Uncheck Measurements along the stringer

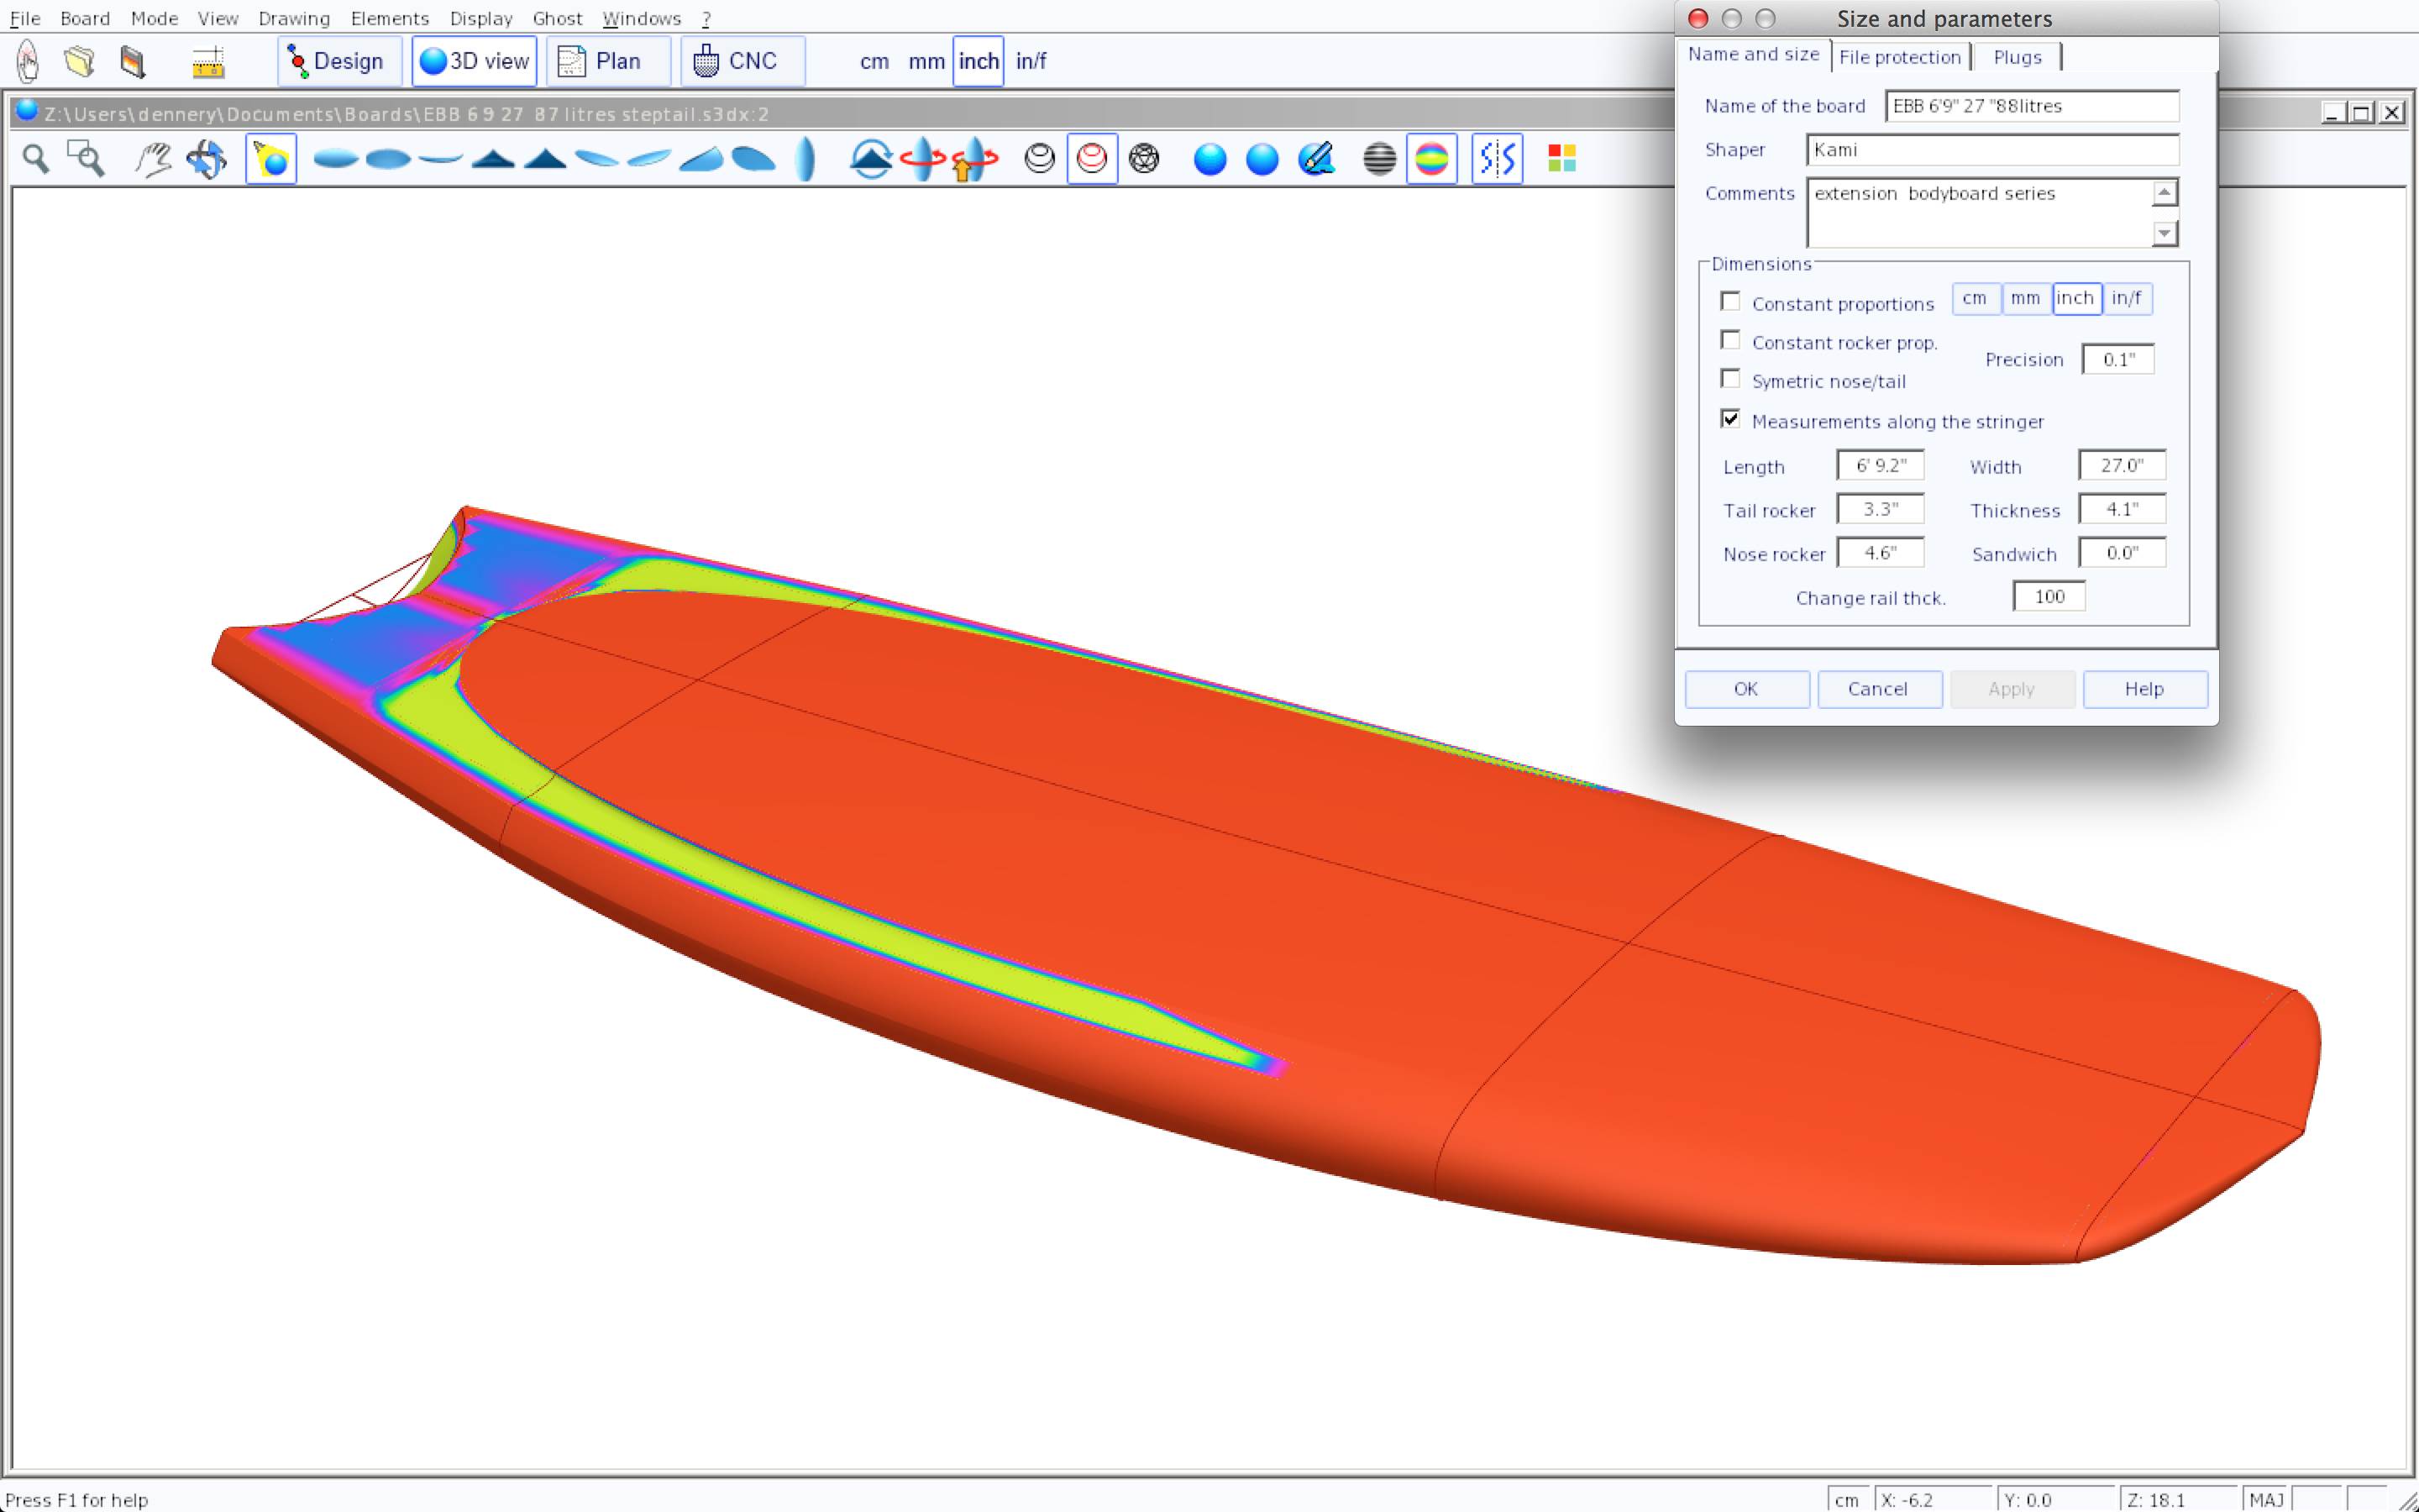[1730, 419]
